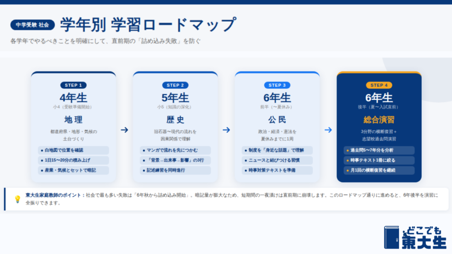Click the 1日15〜20分の積み上げ item
The image size is (452, 254).
(74, 160)
